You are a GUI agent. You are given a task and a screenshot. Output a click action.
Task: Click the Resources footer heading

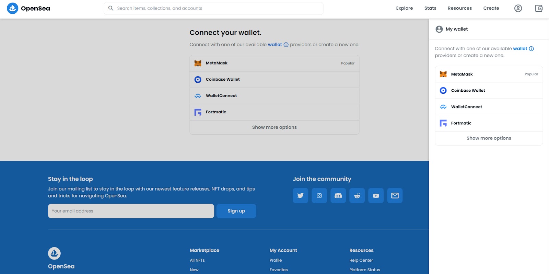[x=361, y=251]
